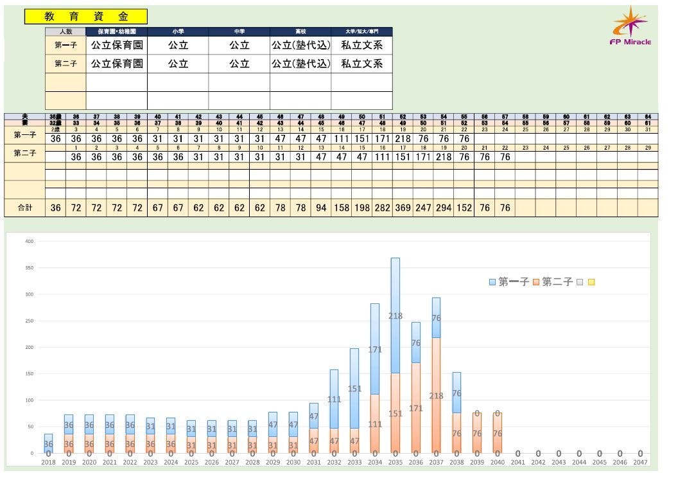Select 私立文系 in the upper 第二子 row
The width and height of the screenshot is (678, 480).
tap(362, 64)
